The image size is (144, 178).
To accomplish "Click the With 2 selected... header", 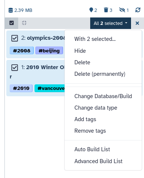I will point(95,39).
